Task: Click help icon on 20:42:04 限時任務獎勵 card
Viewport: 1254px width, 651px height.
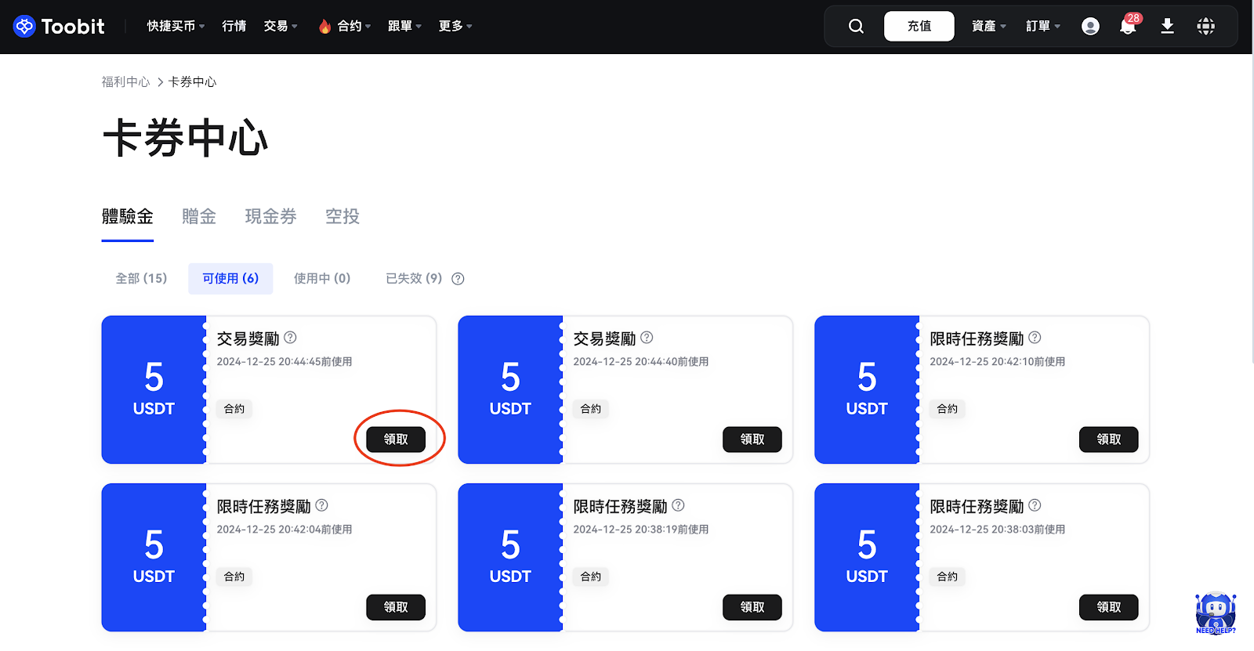Action: pyautogui.click(x=321, y=505)
